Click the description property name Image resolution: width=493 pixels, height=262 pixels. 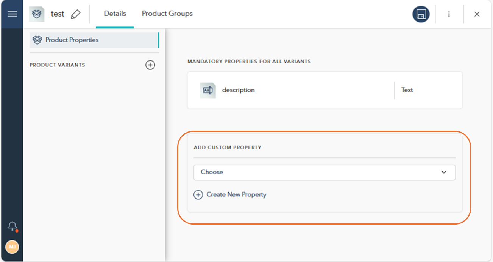click(238, 90)
